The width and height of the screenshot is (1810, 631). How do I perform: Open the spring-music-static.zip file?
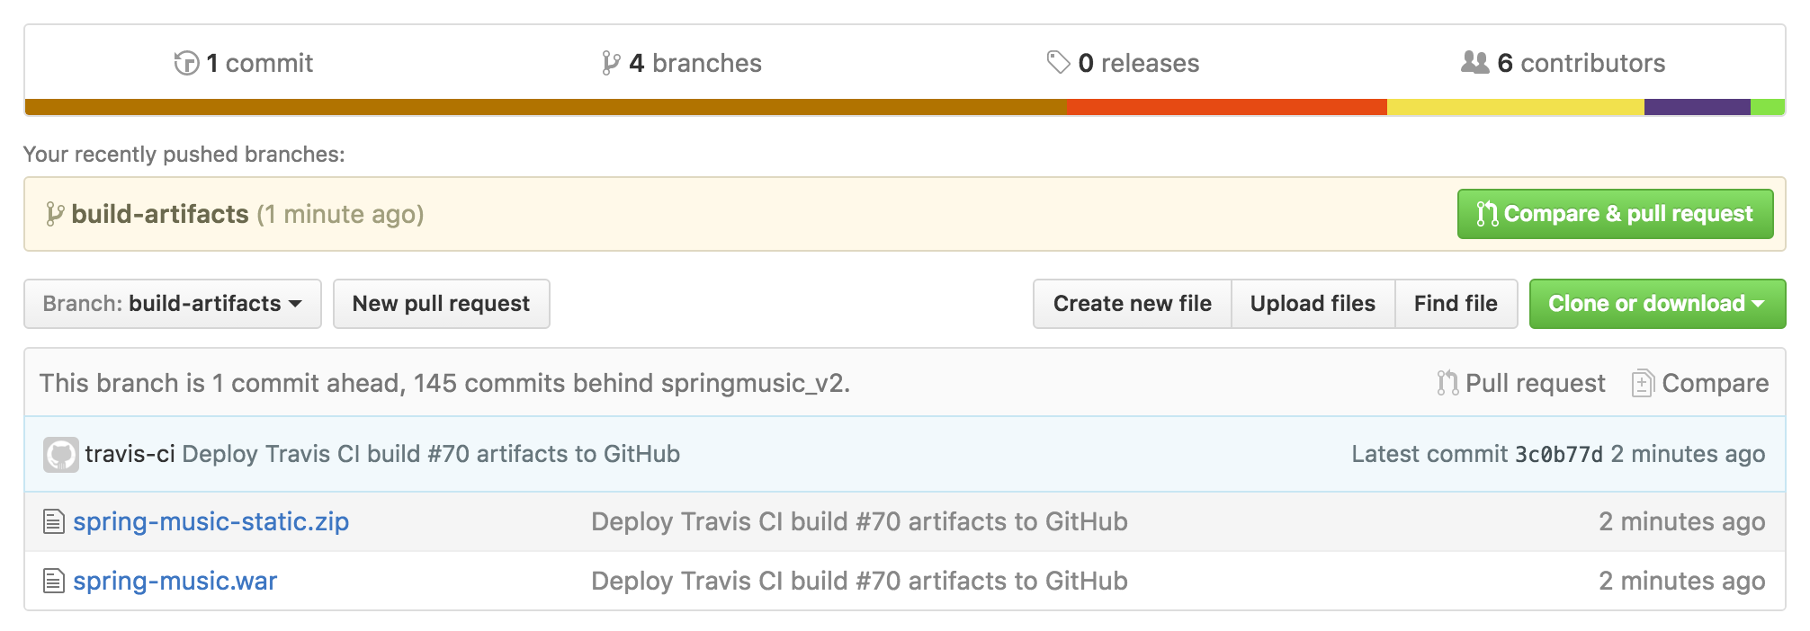(211, 521)
